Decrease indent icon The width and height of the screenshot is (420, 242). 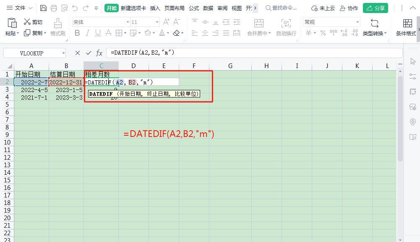[226, 22]
